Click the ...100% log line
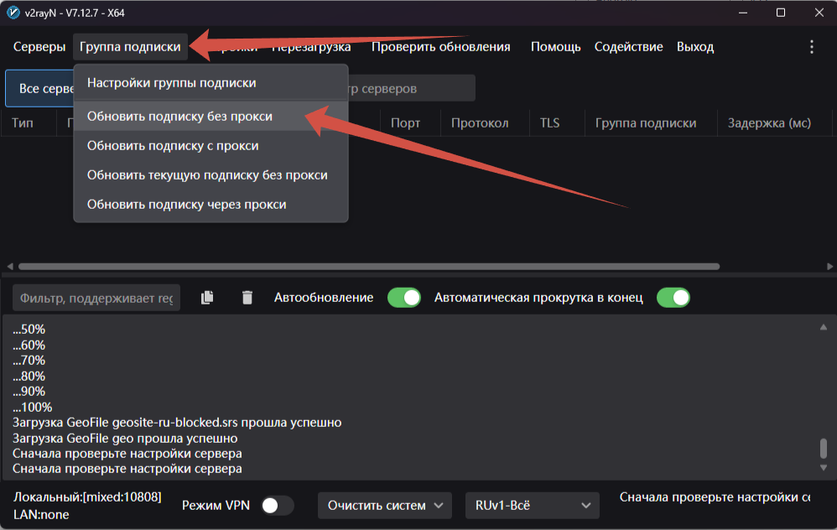Screen dimensions: 837x530 (33, 408)
